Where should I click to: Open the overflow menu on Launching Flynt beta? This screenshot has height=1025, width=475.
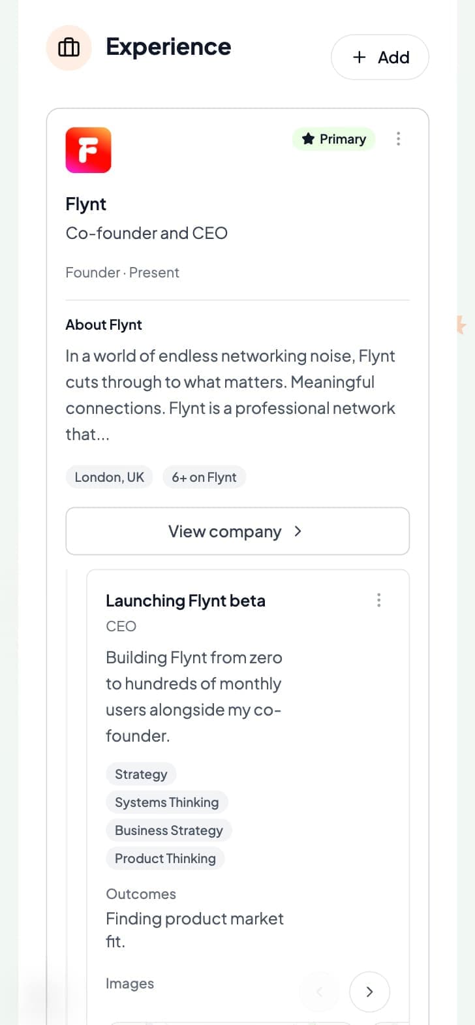(x=378, y=600)
